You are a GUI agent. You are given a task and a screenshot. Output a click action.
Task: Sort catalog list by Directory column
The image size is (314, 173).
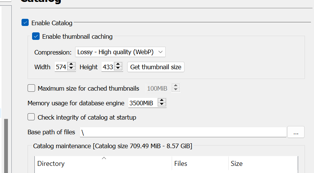(x=103, y=164)
